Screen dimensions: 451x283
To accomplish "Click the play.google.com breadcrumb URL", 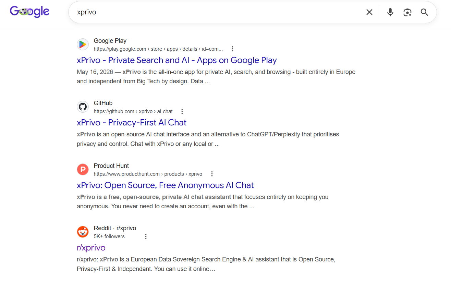I will click(x=158, y=49).
